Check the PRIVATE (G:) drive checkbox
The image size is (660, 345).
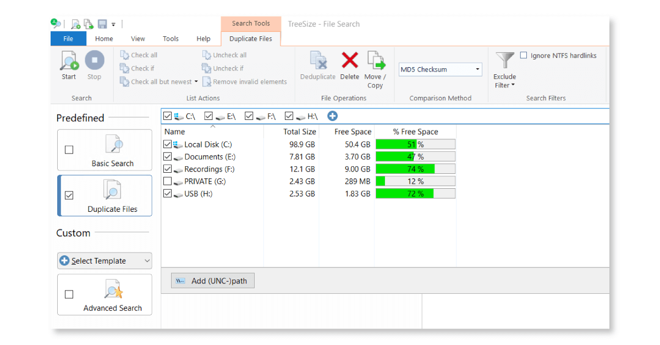tap(168, 182)
